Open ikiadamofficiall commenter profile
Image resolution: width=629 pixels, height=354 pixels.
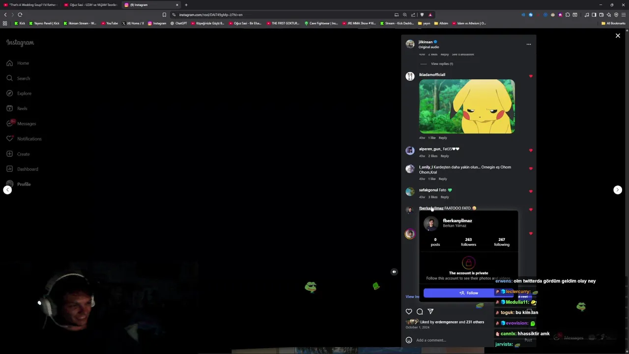point(432,75)
